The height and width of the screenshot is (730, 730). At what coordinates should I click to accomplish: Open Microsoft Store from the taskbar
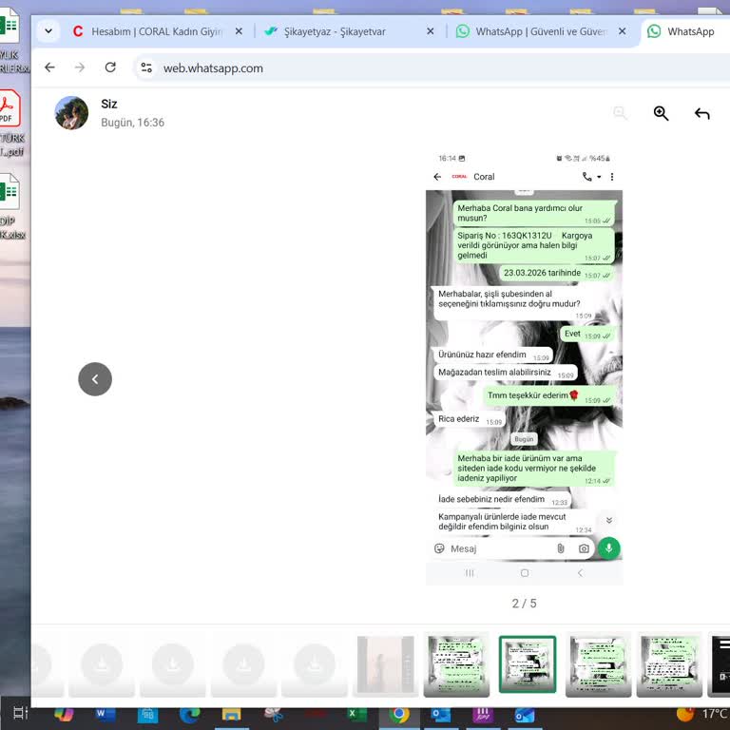tap(147, 714)
